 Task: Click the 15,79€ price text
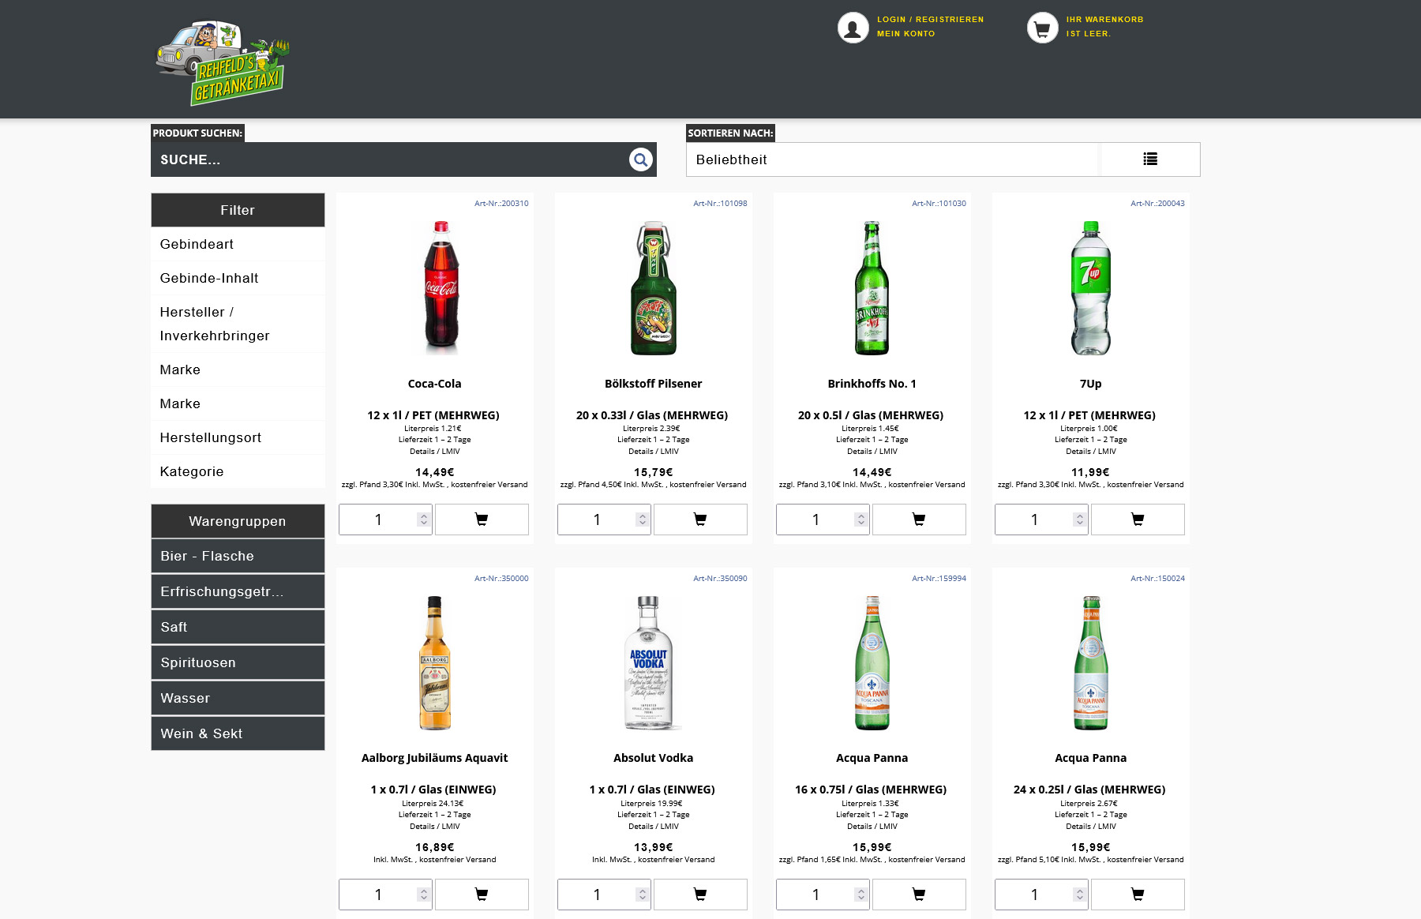click(x=653, y=472)
